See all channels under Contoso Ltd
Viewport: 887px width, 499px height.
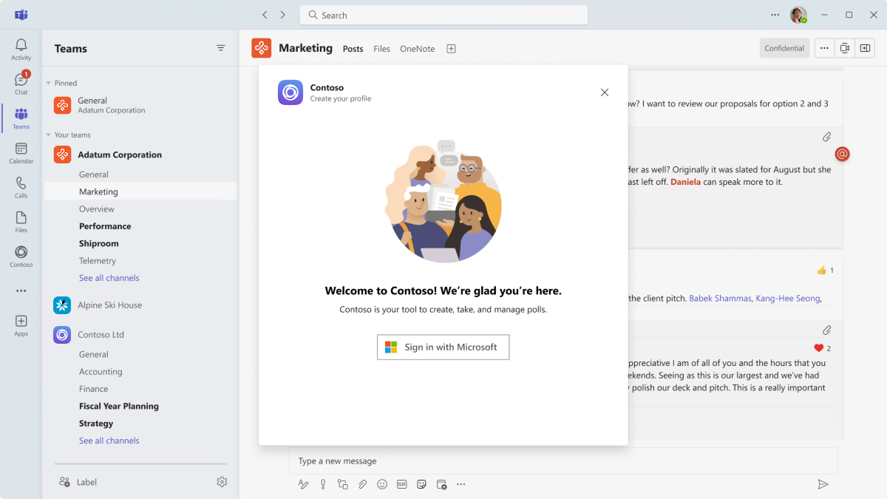[x=109, y=441]
